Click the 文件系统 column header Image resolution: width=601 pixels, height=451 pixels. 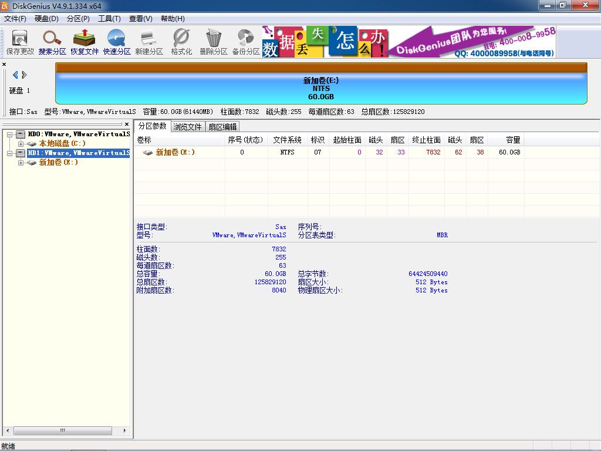tap(288, 140)
